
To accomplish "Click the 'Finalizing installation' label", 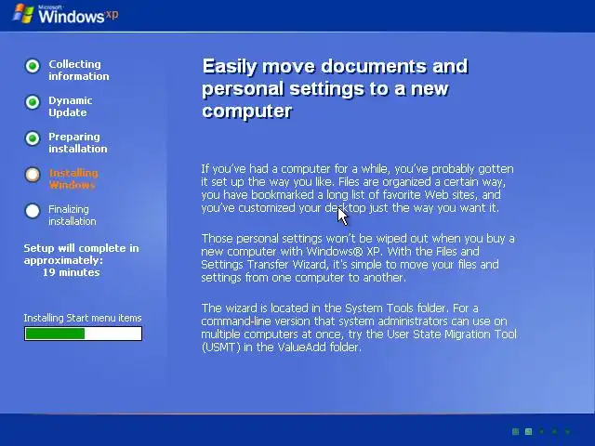I will coord(73,215).
